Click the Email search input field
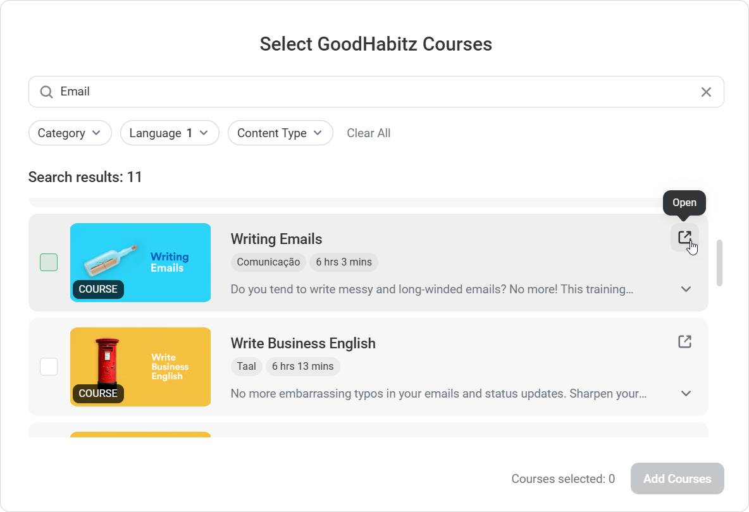749x512 pixels. point(376,92)
